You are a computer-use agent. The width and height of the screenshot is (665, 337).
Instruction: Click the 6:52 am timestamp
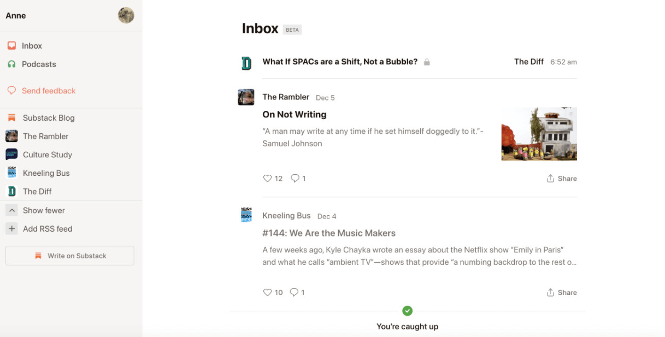pyautogui.click(x=563, y=62)
